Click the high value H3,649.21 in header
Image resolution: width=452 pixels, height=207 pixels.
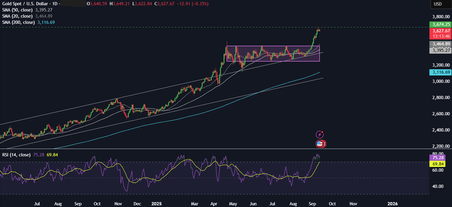tap(120, 4)
